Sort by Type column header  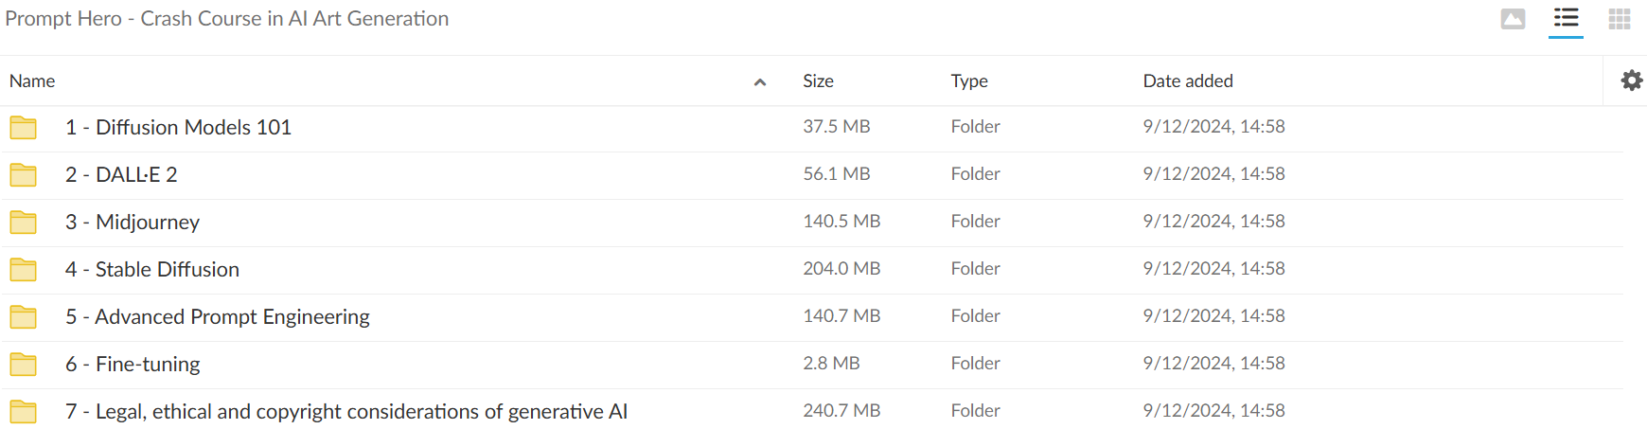pyautogui.click(x=969, y=81)
